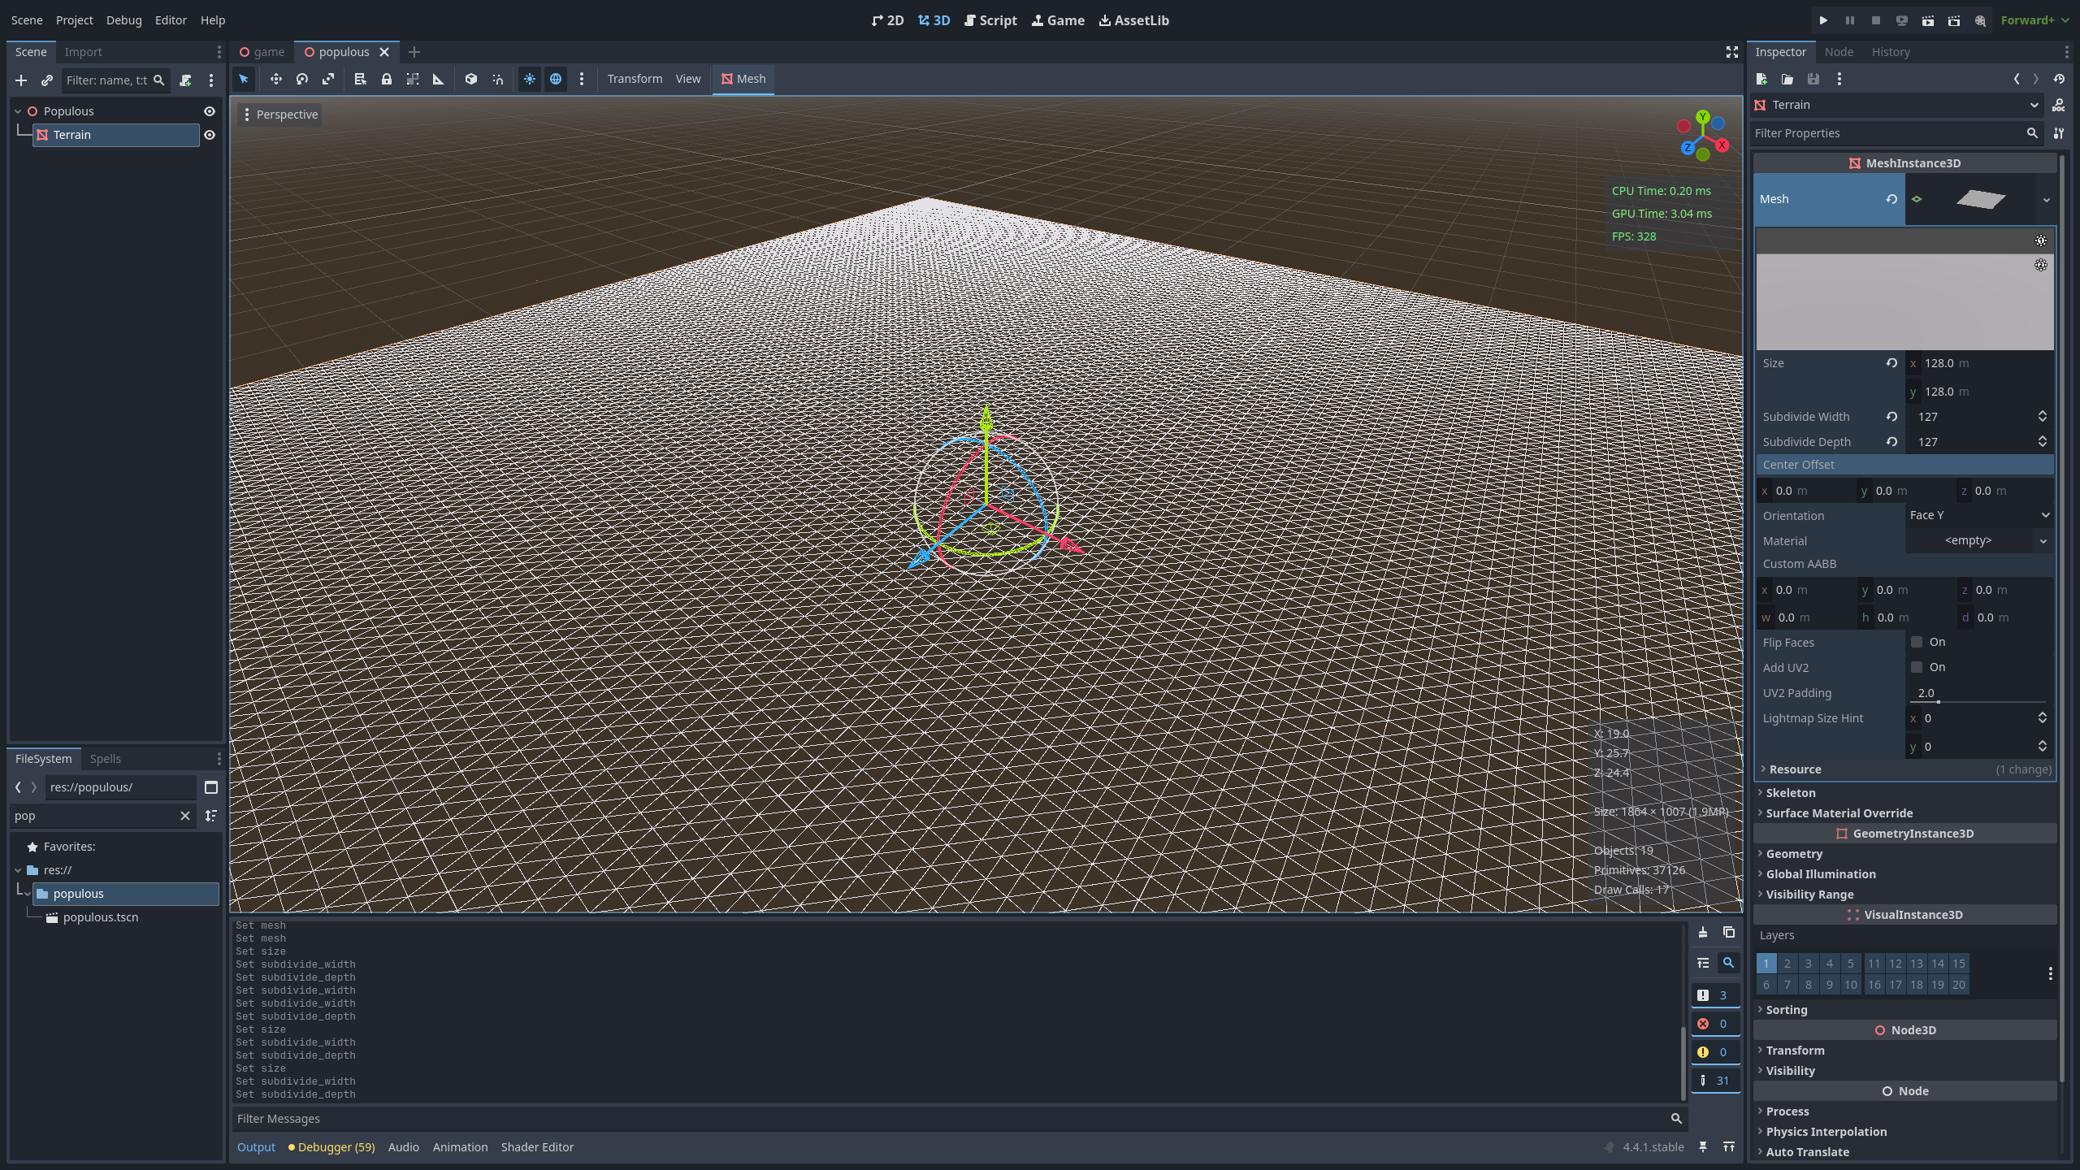Save the currently edited resource icon

(1813, 79)
